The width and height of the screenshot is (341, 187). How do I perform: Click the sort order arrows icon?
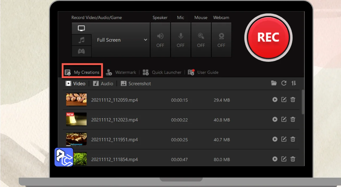tap(294, 83)
